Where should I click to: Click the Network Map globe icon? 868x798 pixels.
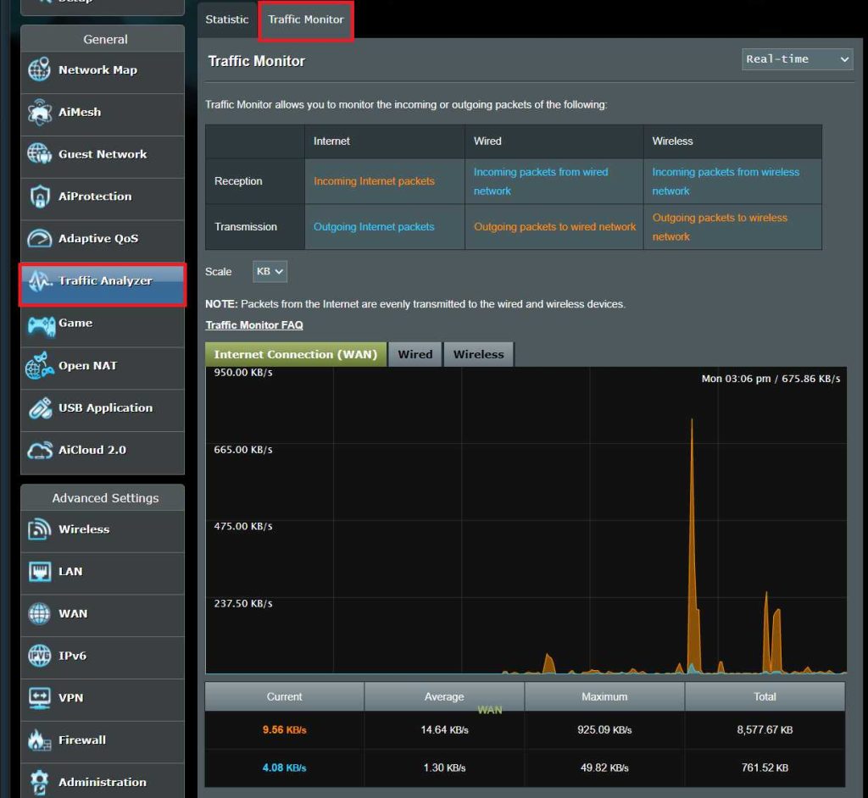[39, 70]
